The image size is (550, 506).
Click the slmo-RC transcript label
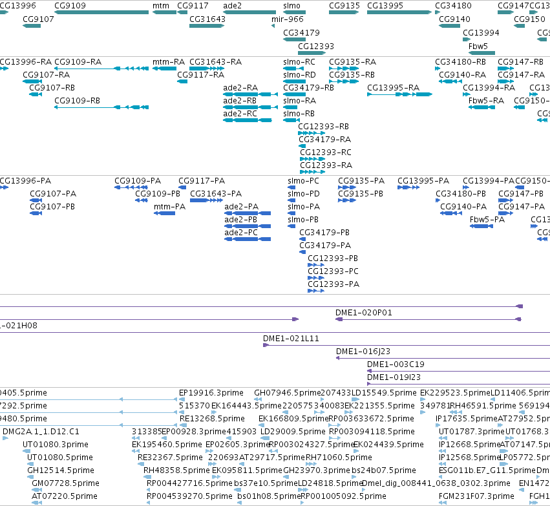pos(299,62)
